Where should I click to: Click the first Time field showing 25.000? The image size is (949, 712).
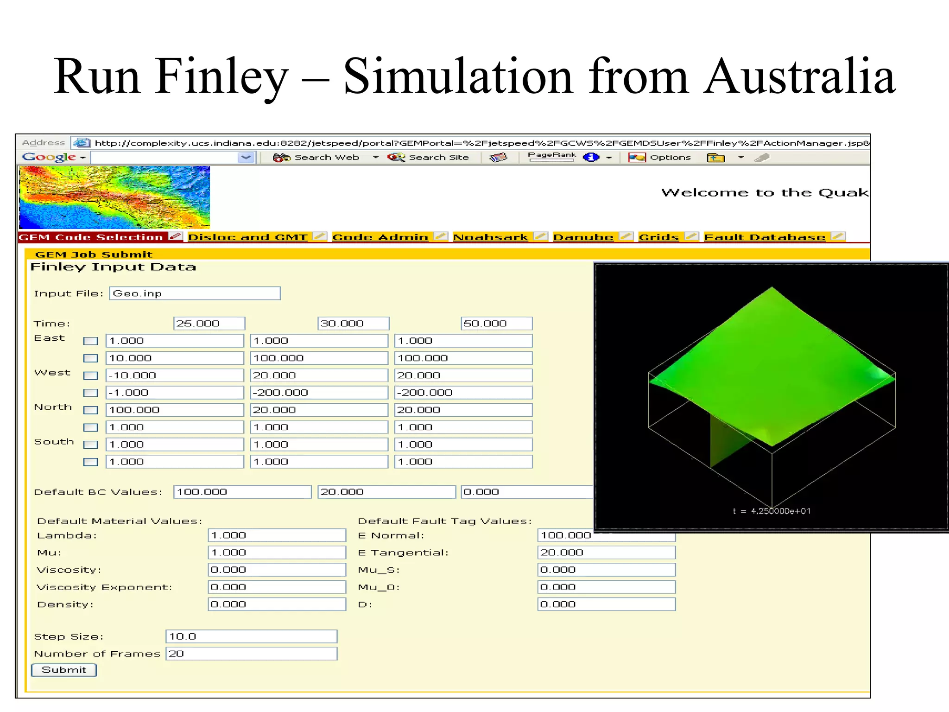pos(209,324)
